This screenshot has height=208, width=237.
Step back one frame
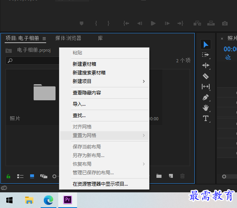click(x=140, y=24)
